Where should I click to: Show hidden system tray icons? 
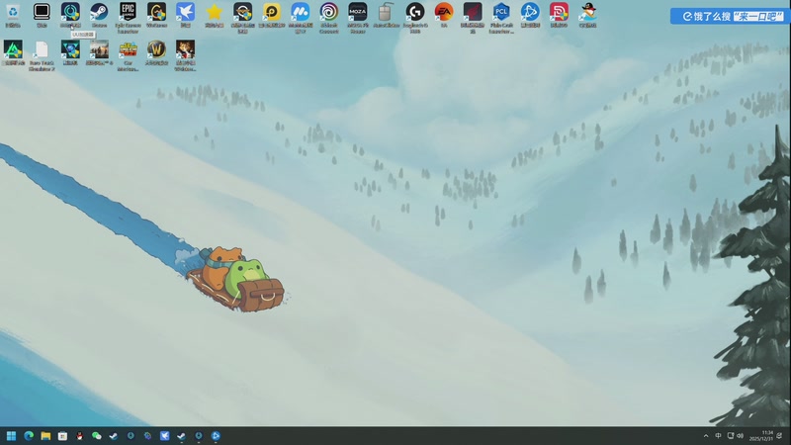pyautogui.click(x=706, y=436)
